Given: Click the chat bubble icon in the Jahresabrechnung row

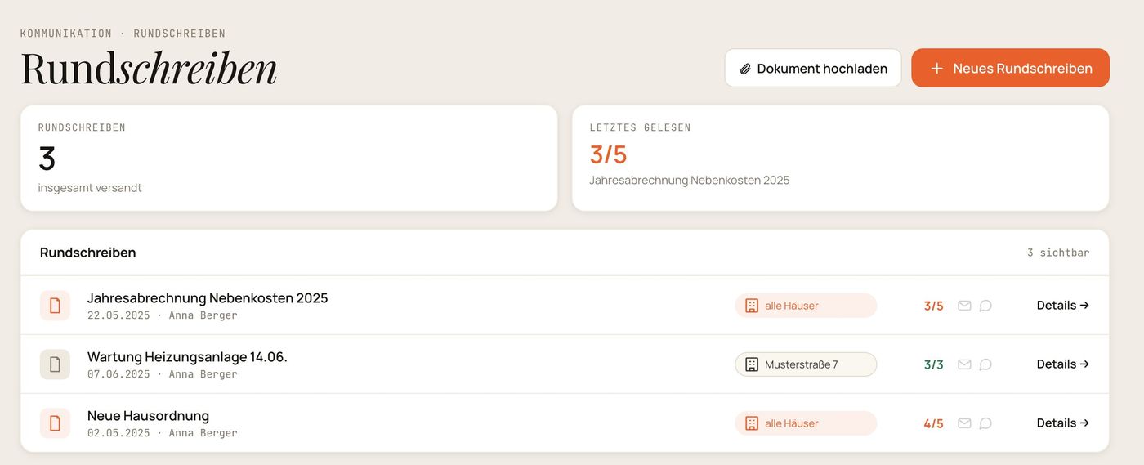Looking at the screenshot, I should (985, 306).
